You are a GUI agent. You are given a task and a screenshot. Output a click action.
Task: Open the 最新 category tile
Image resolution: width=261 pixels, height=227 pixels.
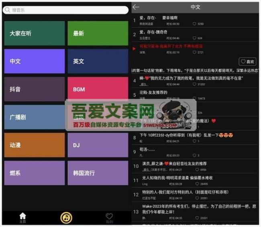(98, 33)
